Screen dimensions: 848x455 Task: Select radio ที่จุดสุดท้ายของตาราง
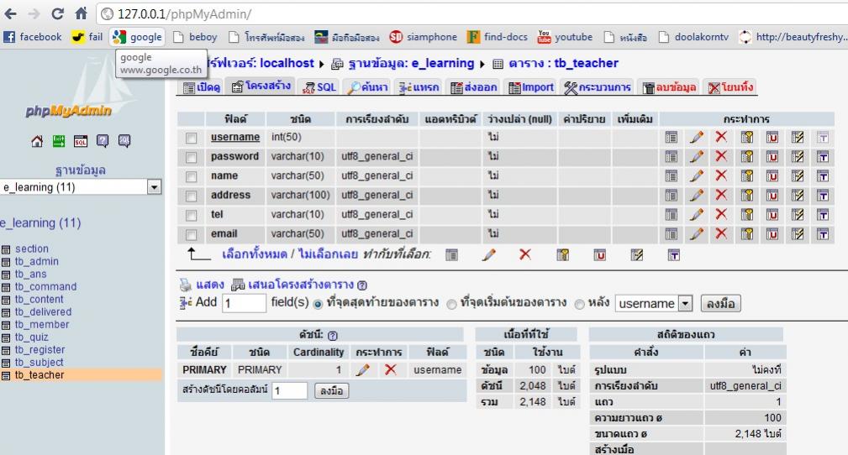pyautogui.click(x=318, y=304)
